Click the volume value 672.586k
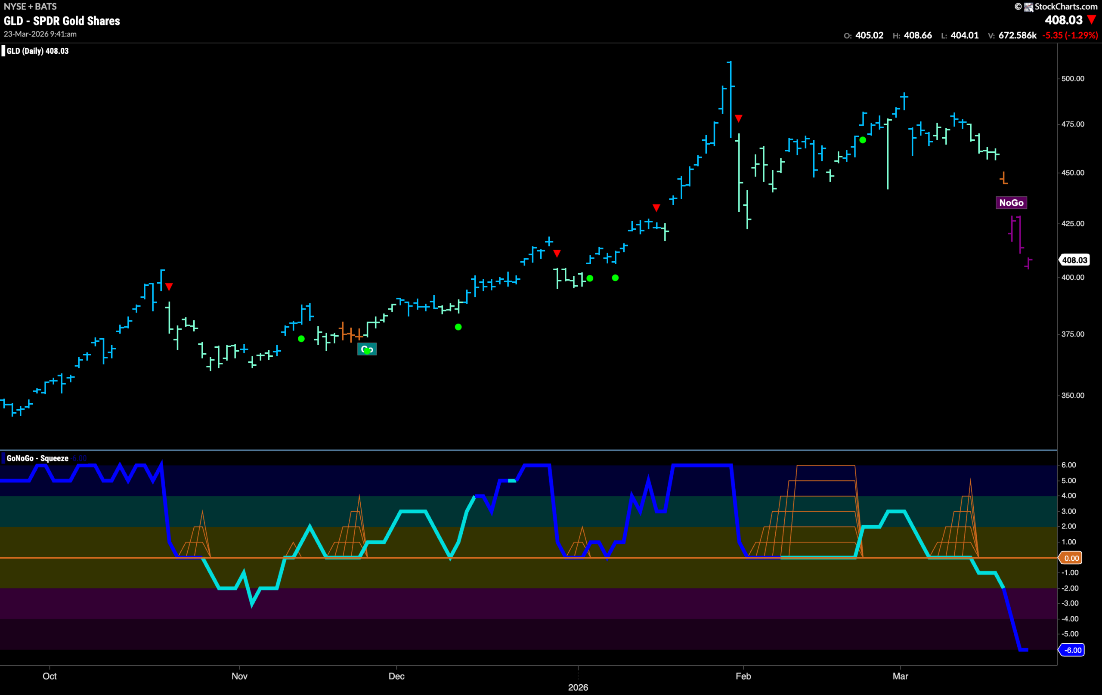 1017,35
